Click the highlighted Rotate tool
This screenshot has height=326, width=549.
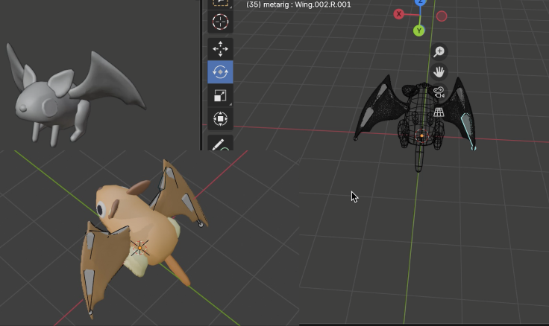[220, 72]
